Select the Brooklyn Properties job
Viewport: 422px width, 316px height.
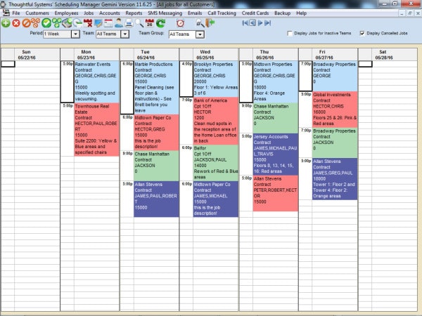[216, 79]
